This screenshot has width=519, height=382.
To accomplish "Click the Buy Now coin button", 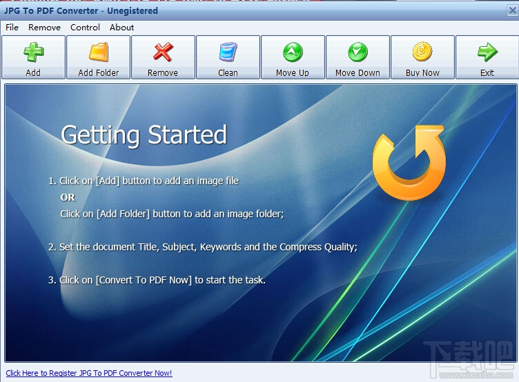I will 422,57.
